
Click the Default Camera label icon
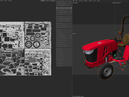[x=121, y=3]
